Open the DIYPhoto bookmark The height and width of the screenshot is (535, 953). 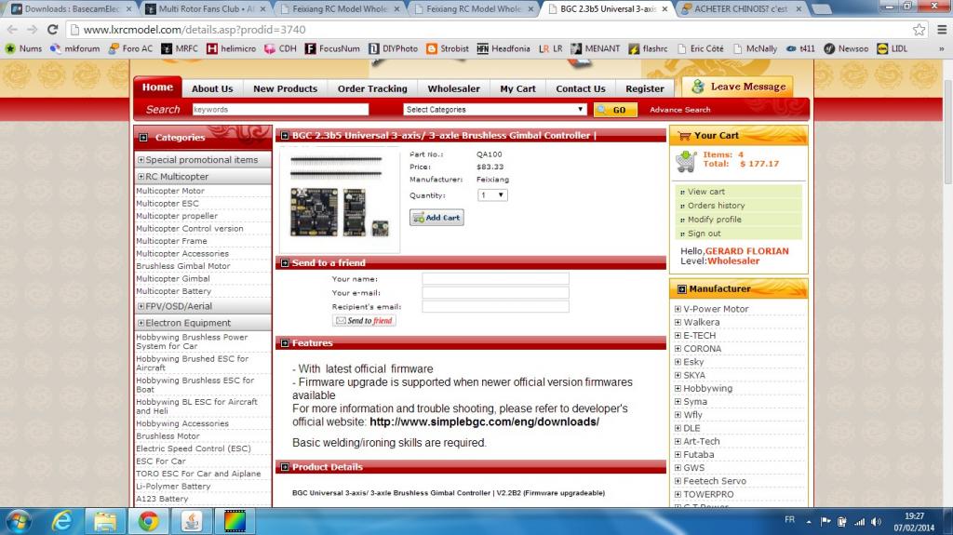[x=394, y=48]
